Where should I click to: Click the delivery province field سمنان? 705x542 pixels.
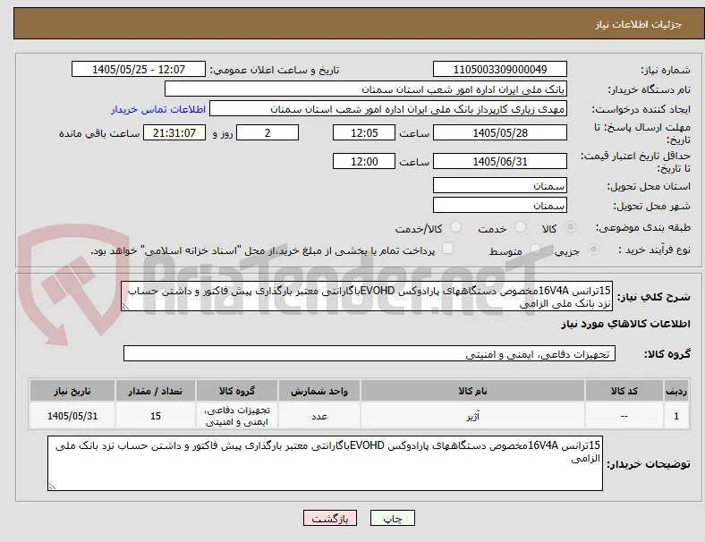(x=500, y=186)
